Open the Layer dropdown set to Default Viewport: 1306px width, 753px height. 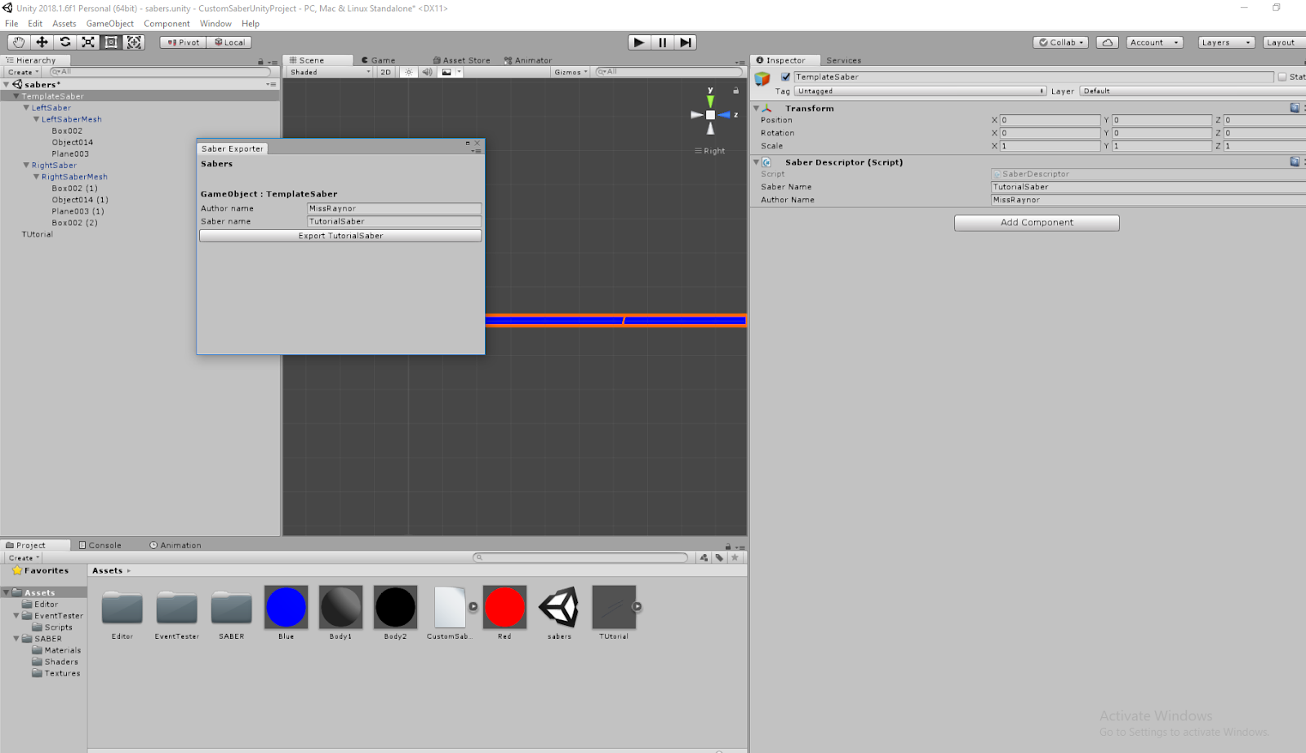click(1184, 91)
